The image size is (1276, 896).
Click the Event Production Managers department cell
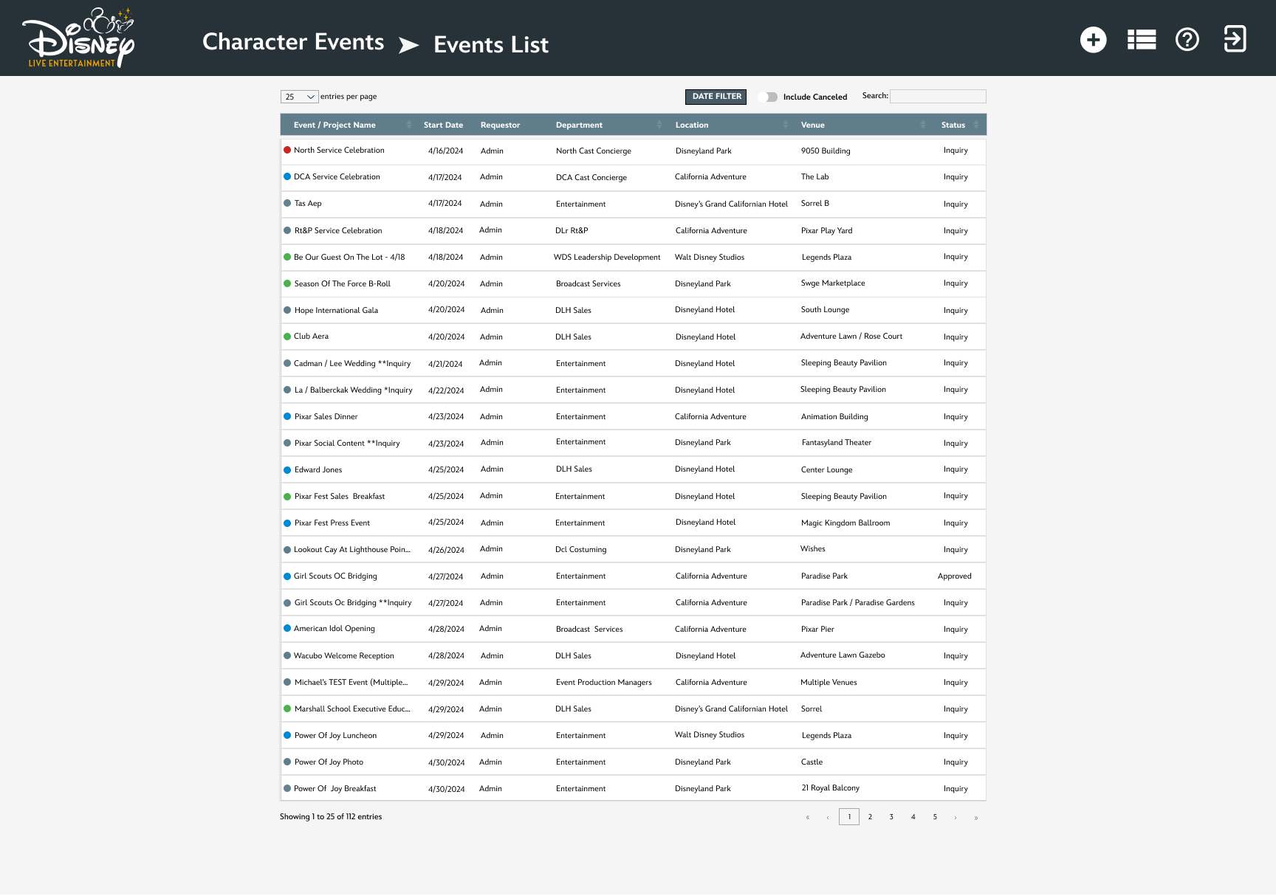click(604, 682)
